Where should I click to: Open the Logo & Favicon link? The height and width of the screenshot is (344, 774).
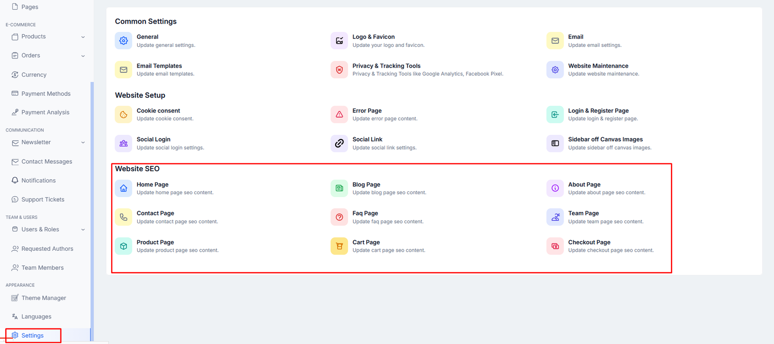point(373,37)
